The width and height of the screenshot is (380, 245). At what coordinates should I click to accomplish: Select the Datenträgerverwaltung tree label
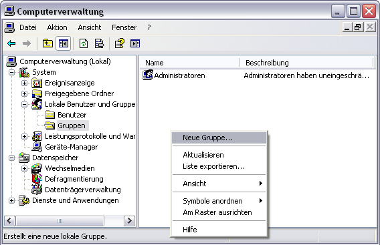[83, 190]
